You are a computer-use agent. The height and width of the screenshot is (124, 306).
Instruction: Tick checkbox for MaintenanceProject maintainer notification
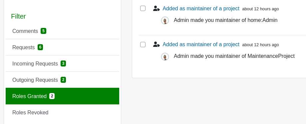143,45
